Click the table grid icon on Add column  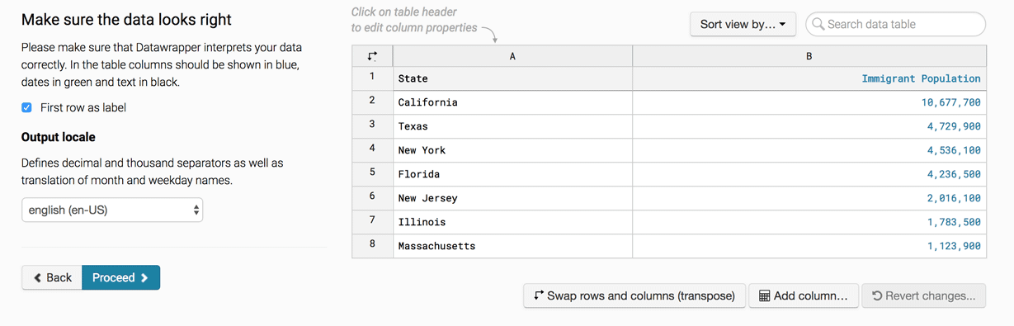tap(764, 295)
